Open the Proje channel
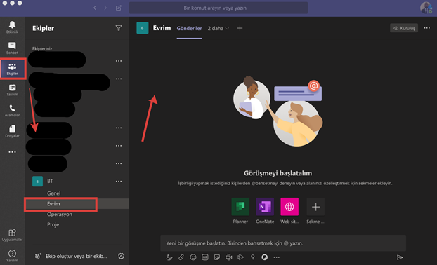 [53, 224]
